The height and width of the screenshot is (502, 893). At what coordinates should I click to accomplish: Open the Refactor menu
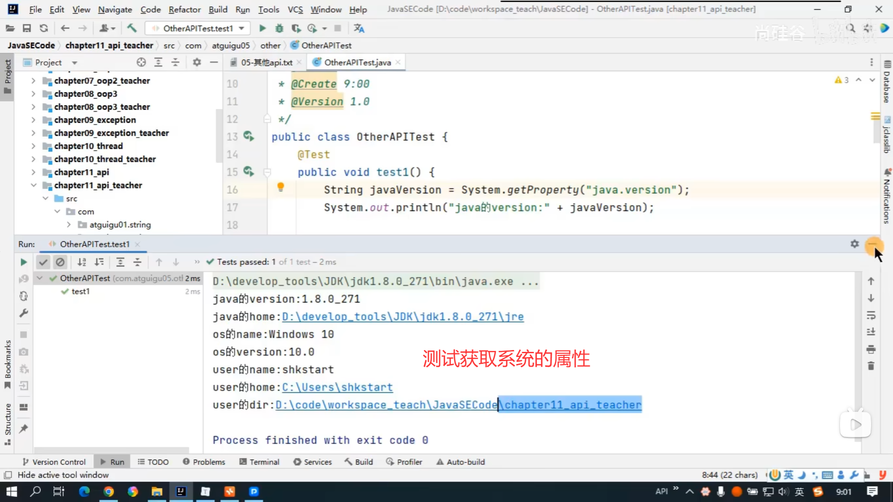184,9
